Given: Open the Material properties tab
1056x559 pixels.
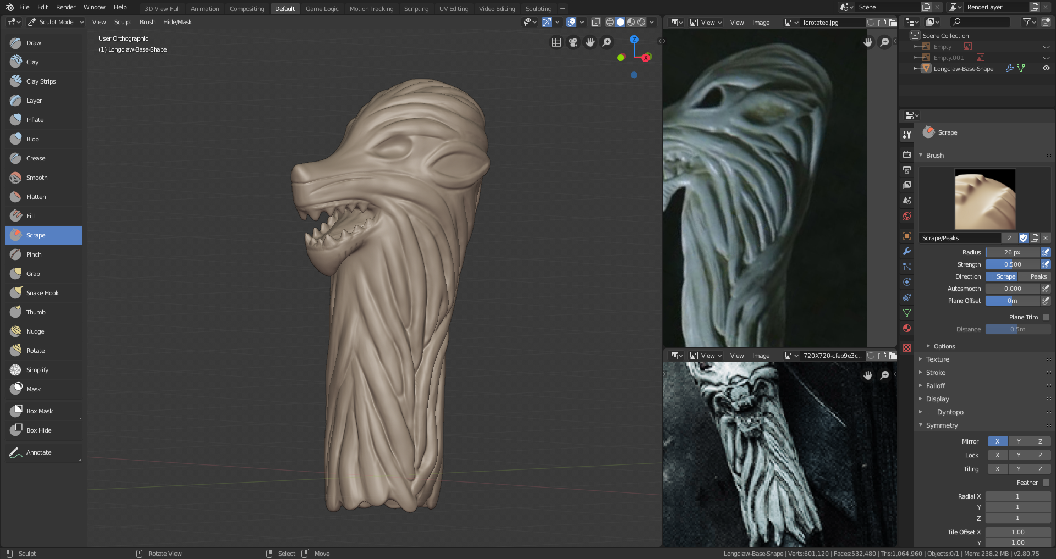Looking at the screenshot, I should [x=907, y=328].
